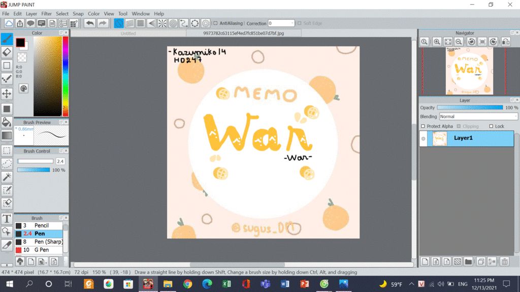Open the Layer menu
The height and width of the screenshot is (292, 520).
tap(31, 14)
